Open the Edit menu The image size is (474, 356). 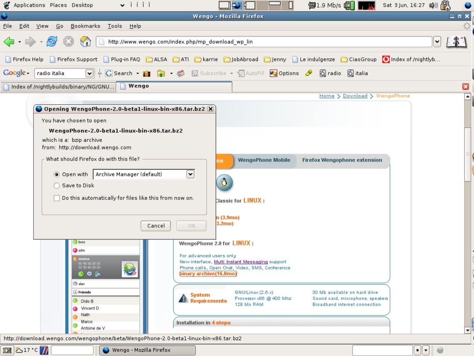click(24, 26)
